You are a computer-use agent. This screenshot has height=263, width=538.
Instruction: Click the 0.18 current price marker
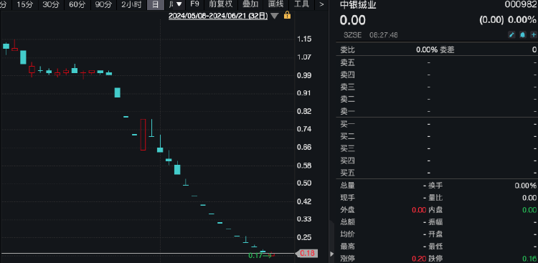tap(306, 254)
